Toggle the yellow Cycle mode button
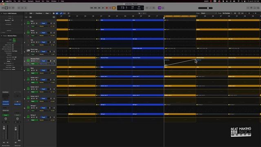Viewport: 261px width, 147px height. [x=114, y=8]
